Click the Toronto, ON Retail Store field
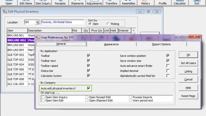 tap(62, 22)
